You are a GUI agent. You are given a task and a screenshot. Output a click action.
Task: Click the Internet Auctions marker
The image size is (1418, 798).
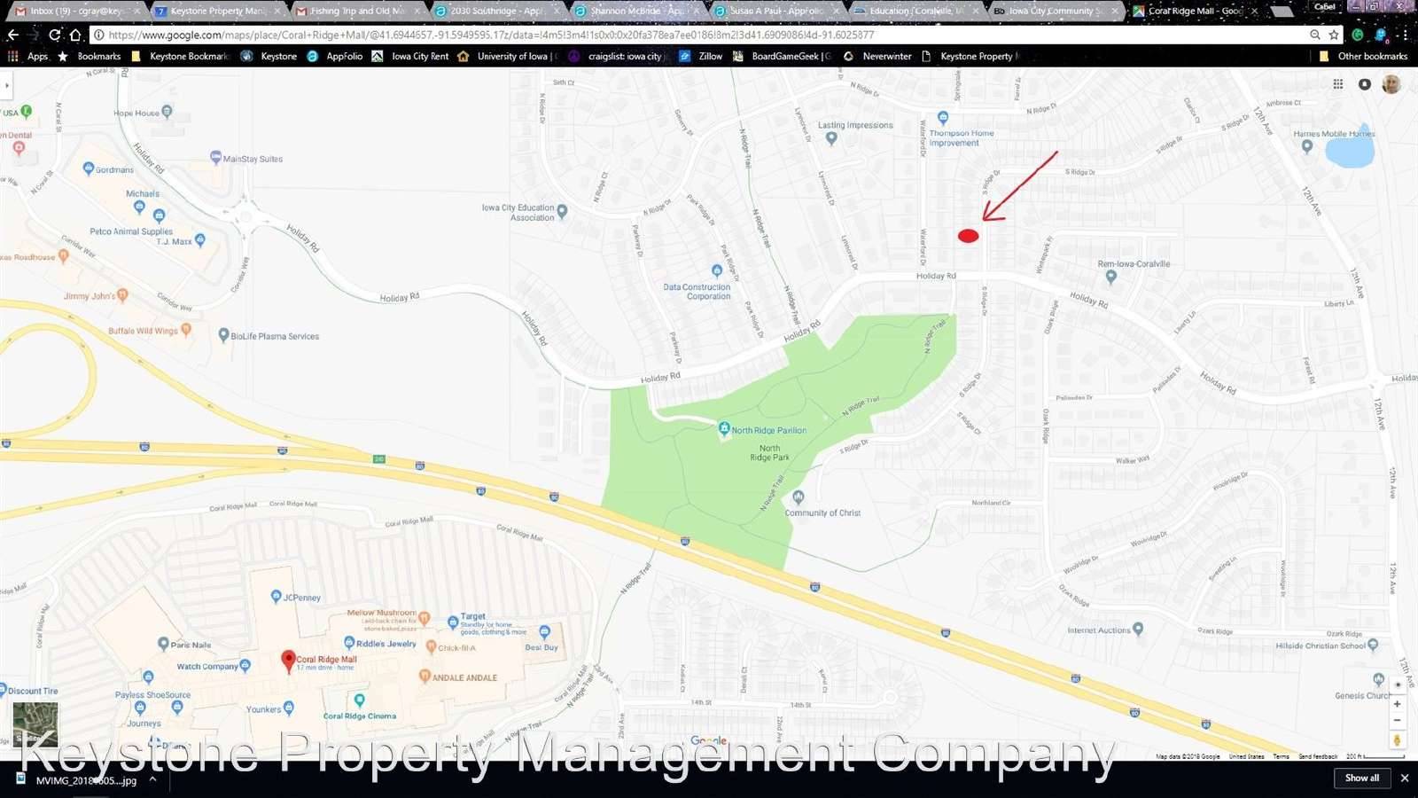(x=1138, y=629)
